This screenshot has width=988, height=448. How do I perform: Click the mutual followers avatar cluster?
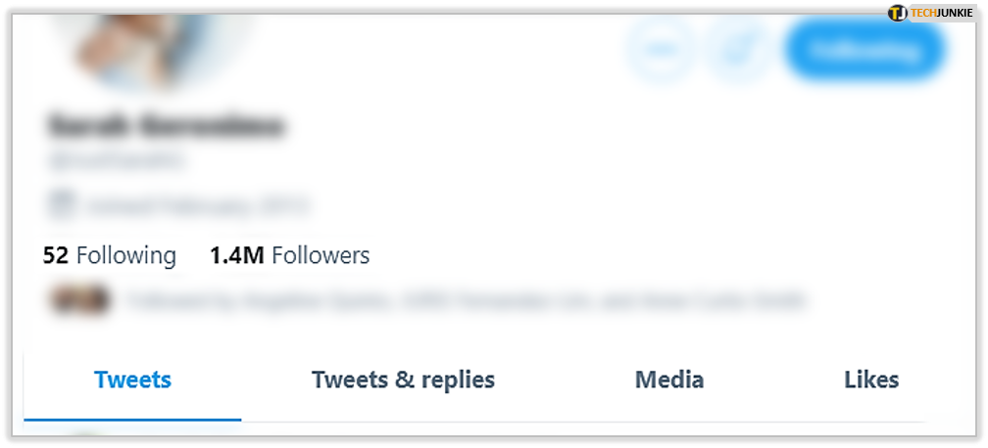[80, 300]
